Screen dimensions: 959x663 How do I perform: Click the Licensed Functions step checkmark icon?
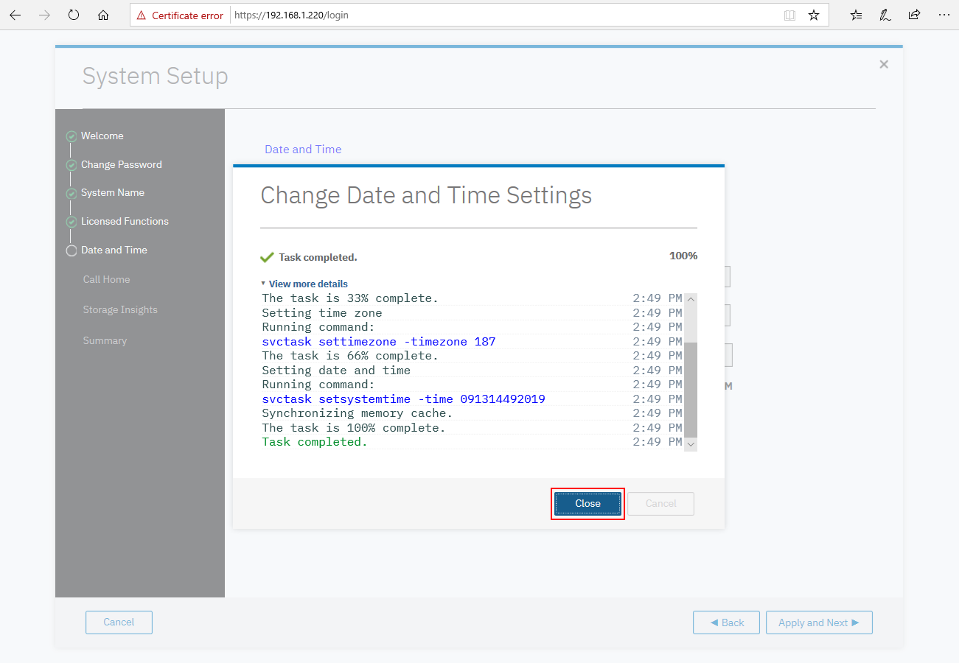[x=72, y=222]
